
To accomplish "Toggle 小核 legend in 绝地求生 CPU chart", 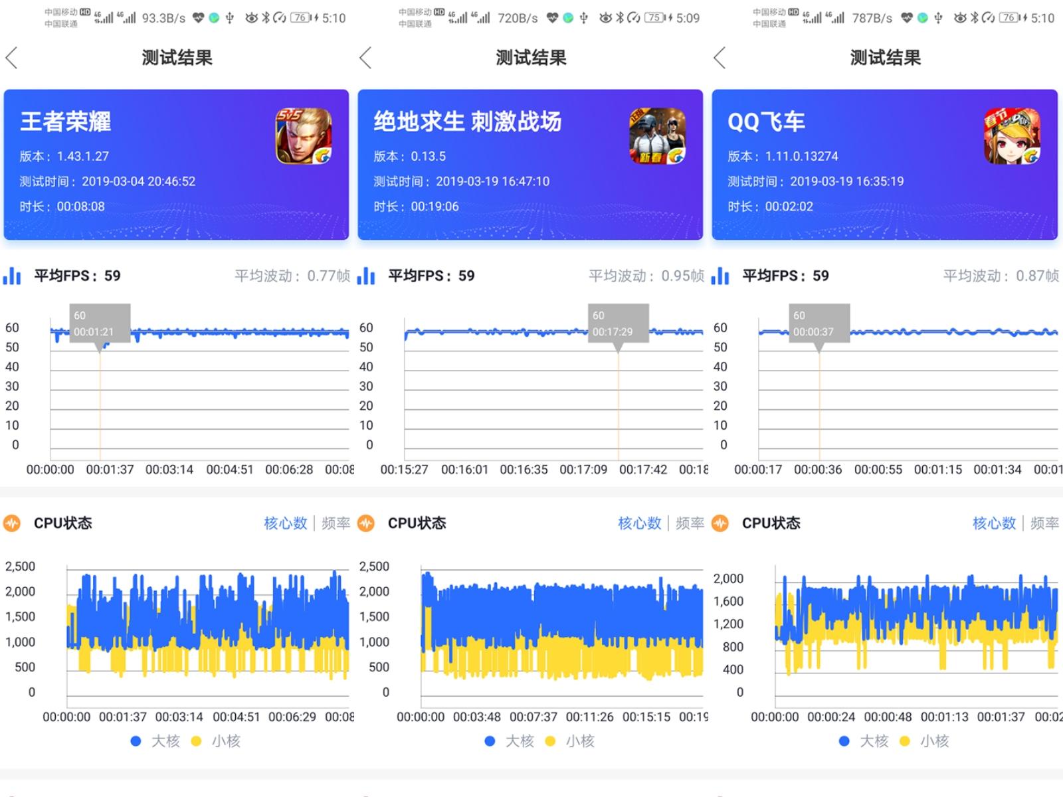I will tap(570, 741).
